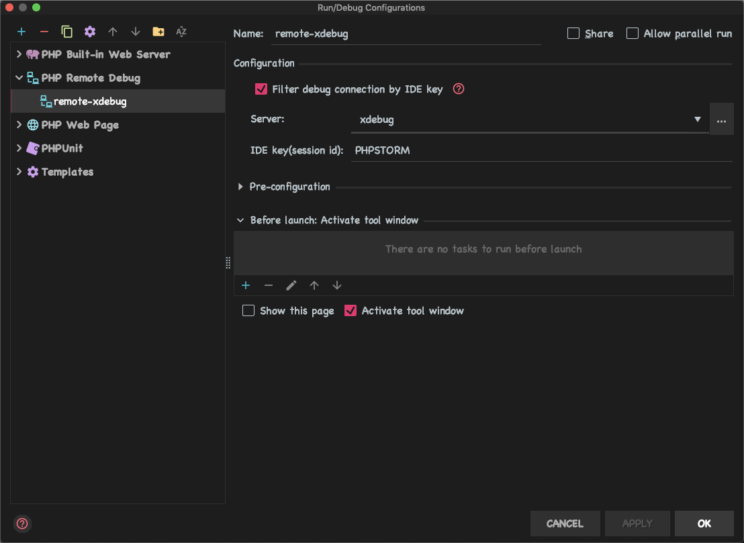
Task: Open the Server dropdown showing xdebug
Action: [529, 120]
